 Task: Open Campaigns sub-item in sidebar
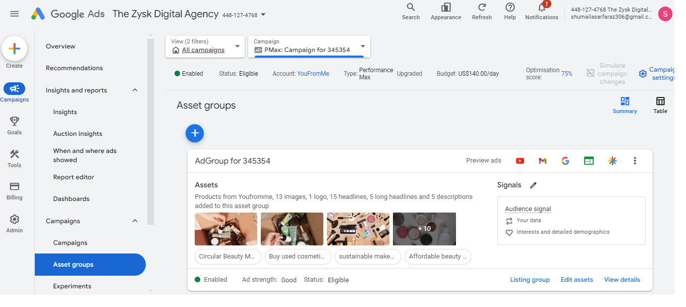[70, 242]
